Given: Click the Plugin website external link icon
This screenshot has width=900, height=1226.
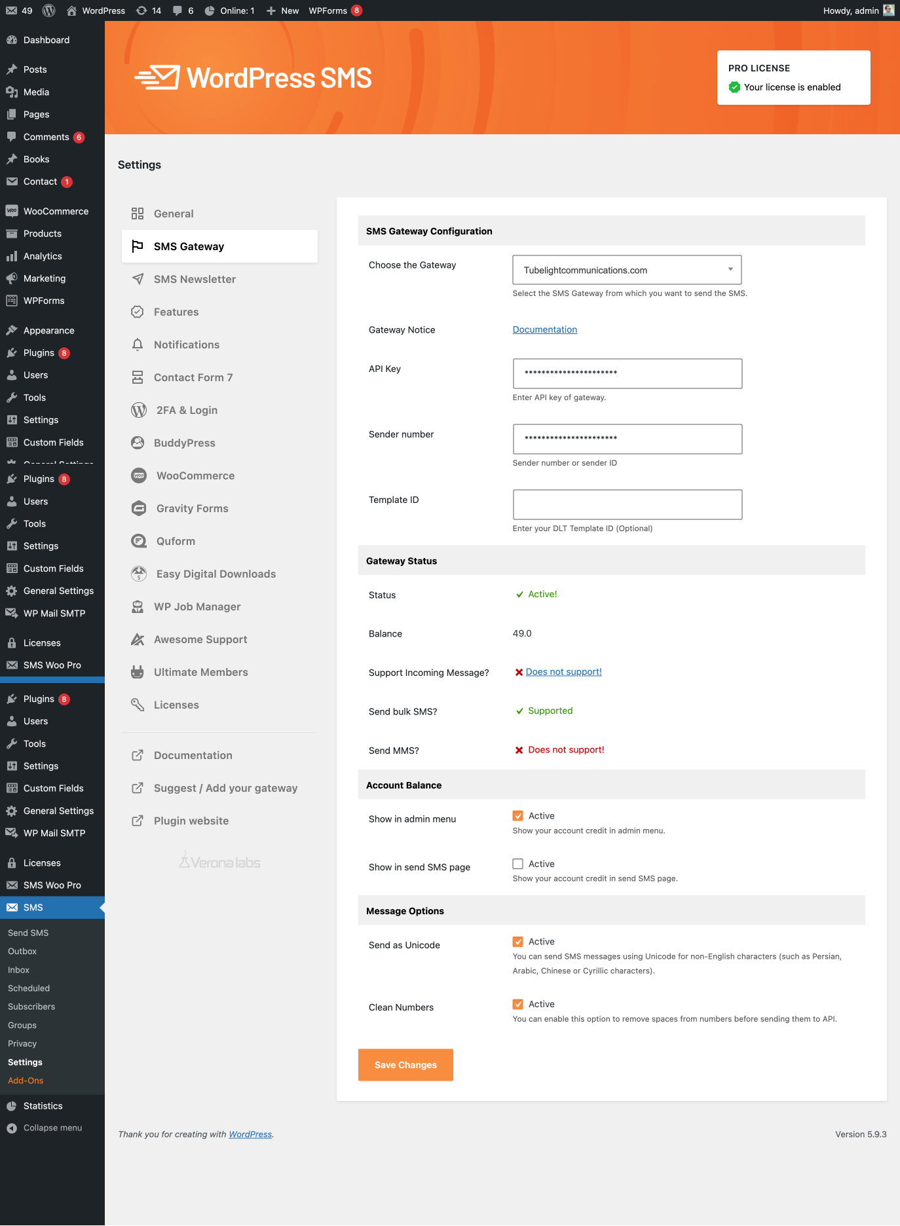Looking at the screenshot, I should click(138, 821).
